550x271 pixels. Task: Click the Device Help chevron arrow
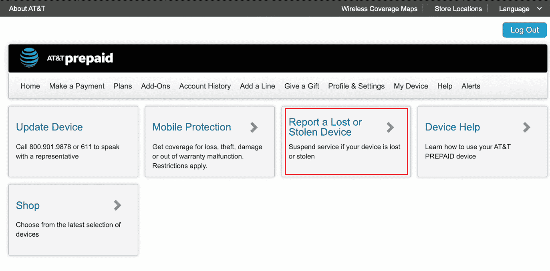[x=526, y=127]
